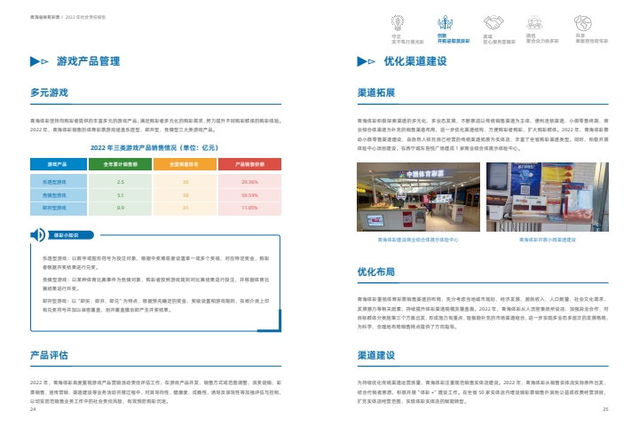Image resolution: width=639 pixels, height=434 pixels.
Task: Click the globe-with-leaf 共享 icon
Action: (583, 23)
